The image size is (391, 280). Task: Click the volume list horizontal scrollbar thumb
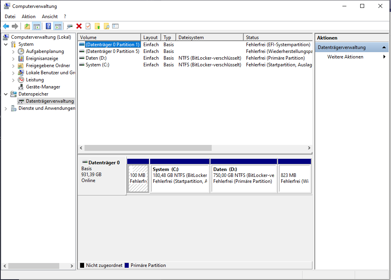coord(148,148)
